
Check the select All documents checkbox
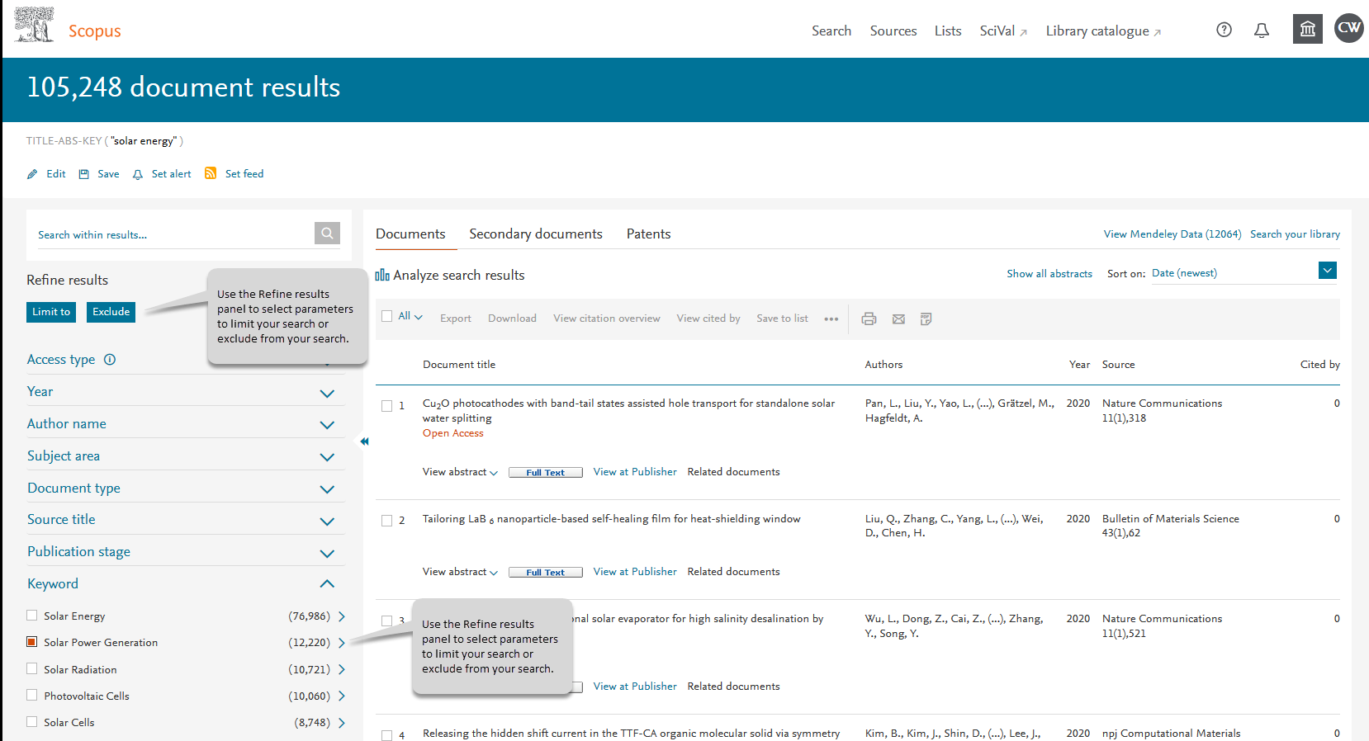click(x=386, y=316)
